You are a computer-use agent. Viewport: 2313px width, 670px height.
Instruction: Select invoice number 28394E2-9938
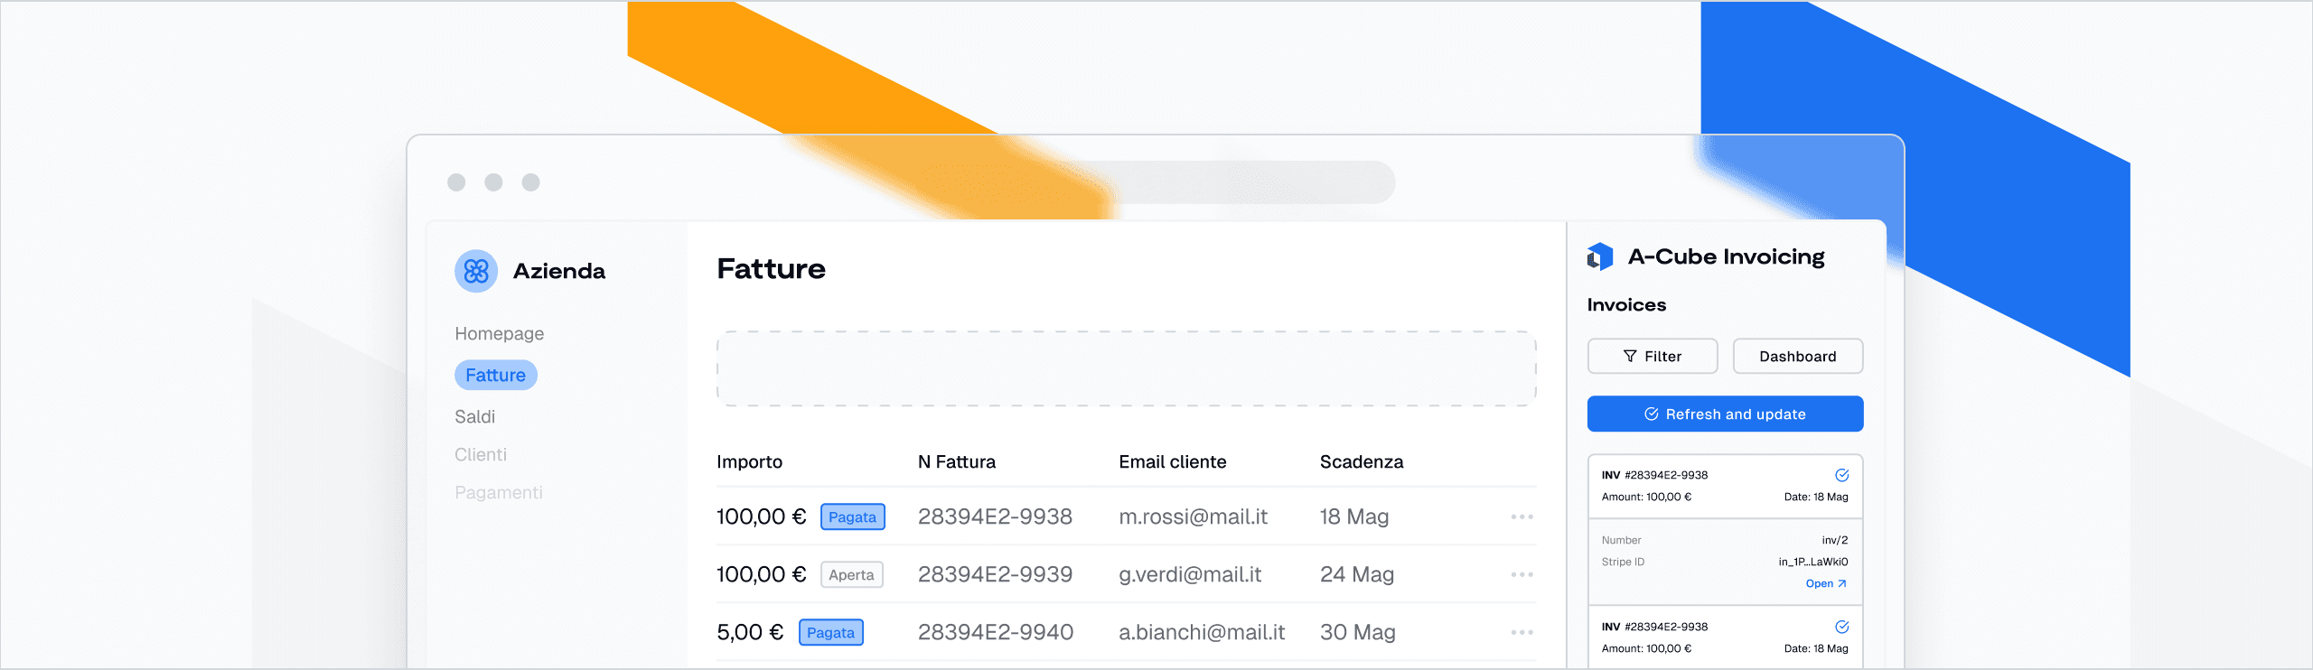pos(995,516)
